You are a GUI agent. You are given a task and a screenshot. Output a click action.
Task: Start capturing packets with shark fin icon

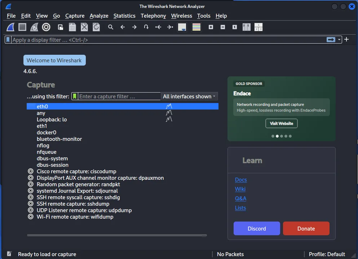tap(10, 27)
